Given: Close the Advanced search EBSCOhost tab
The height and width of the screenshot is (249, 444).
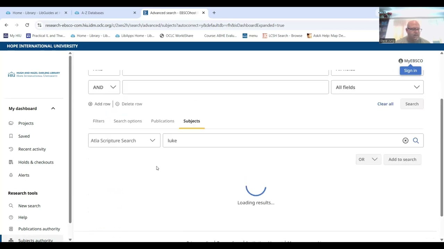Looking at the screenshot, I should [203, 13].
